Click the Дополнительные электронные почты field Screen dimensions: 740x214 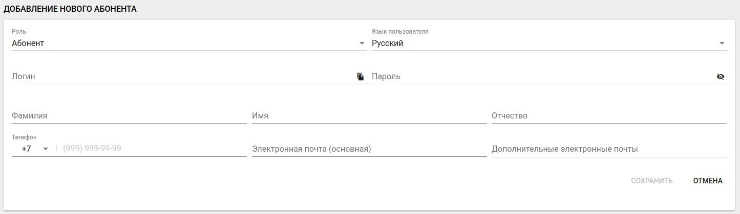click(608, 149)
